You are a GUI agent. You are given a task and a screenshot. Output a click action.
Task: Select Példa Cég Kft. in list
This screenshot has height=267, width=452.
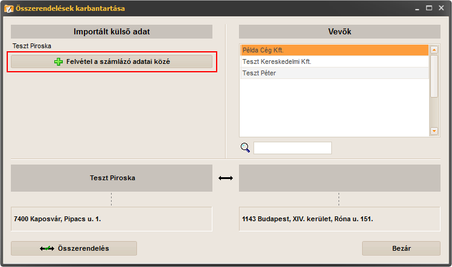[334, 50]
